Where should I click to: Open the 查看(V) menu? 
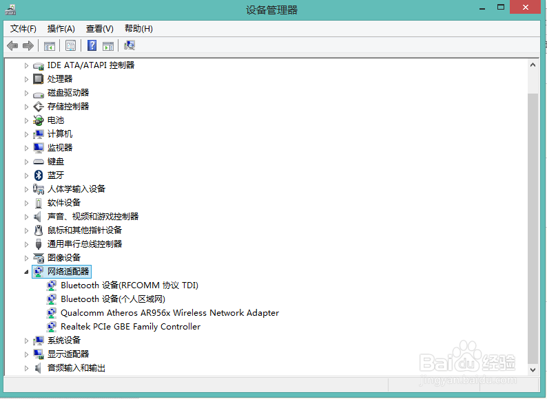(100, 29)
